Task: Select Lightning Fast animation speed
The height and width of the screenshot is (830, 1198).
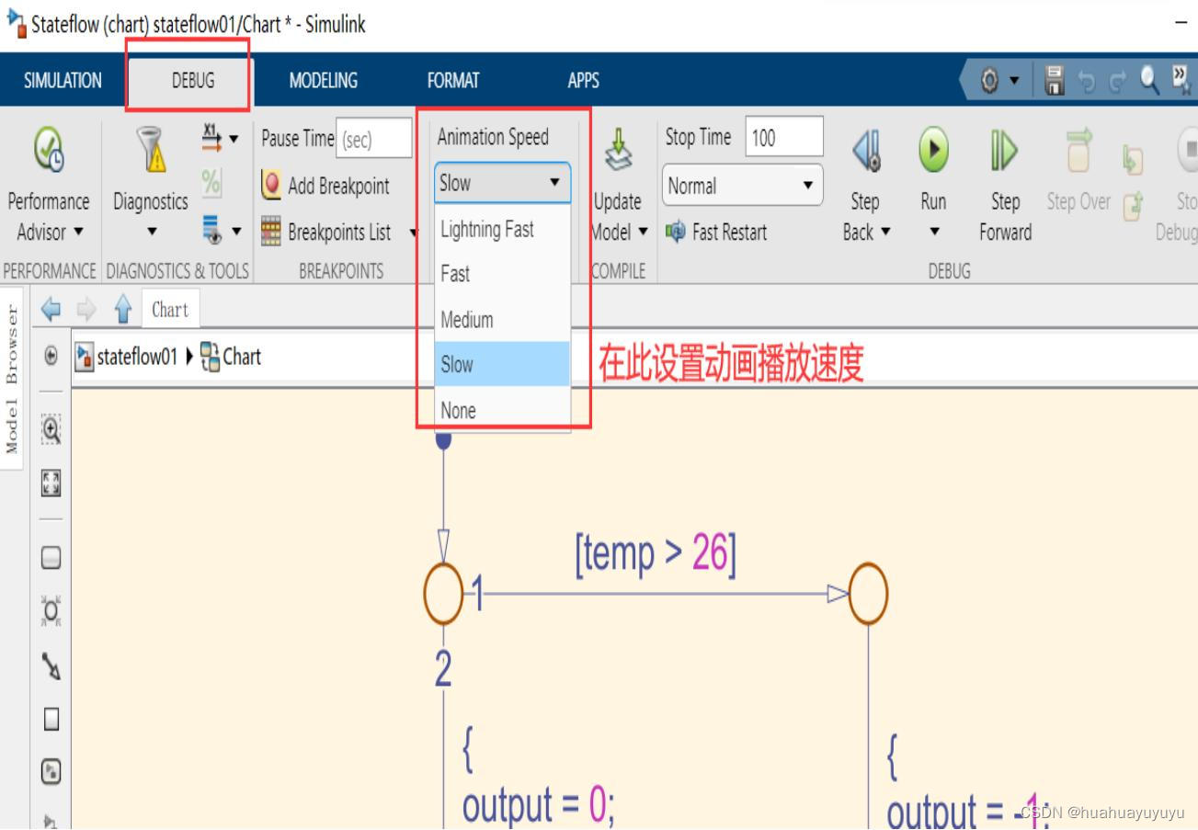Action: click(487, 229)
